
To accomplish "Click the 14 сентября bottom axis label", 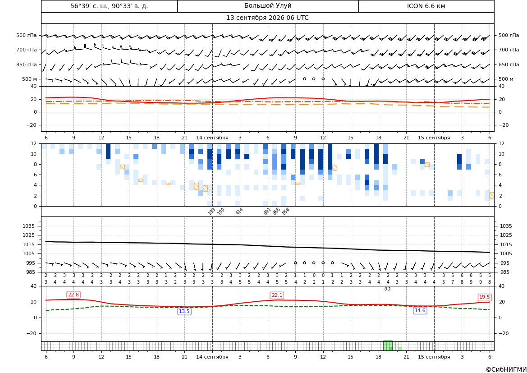I will 212,357.
